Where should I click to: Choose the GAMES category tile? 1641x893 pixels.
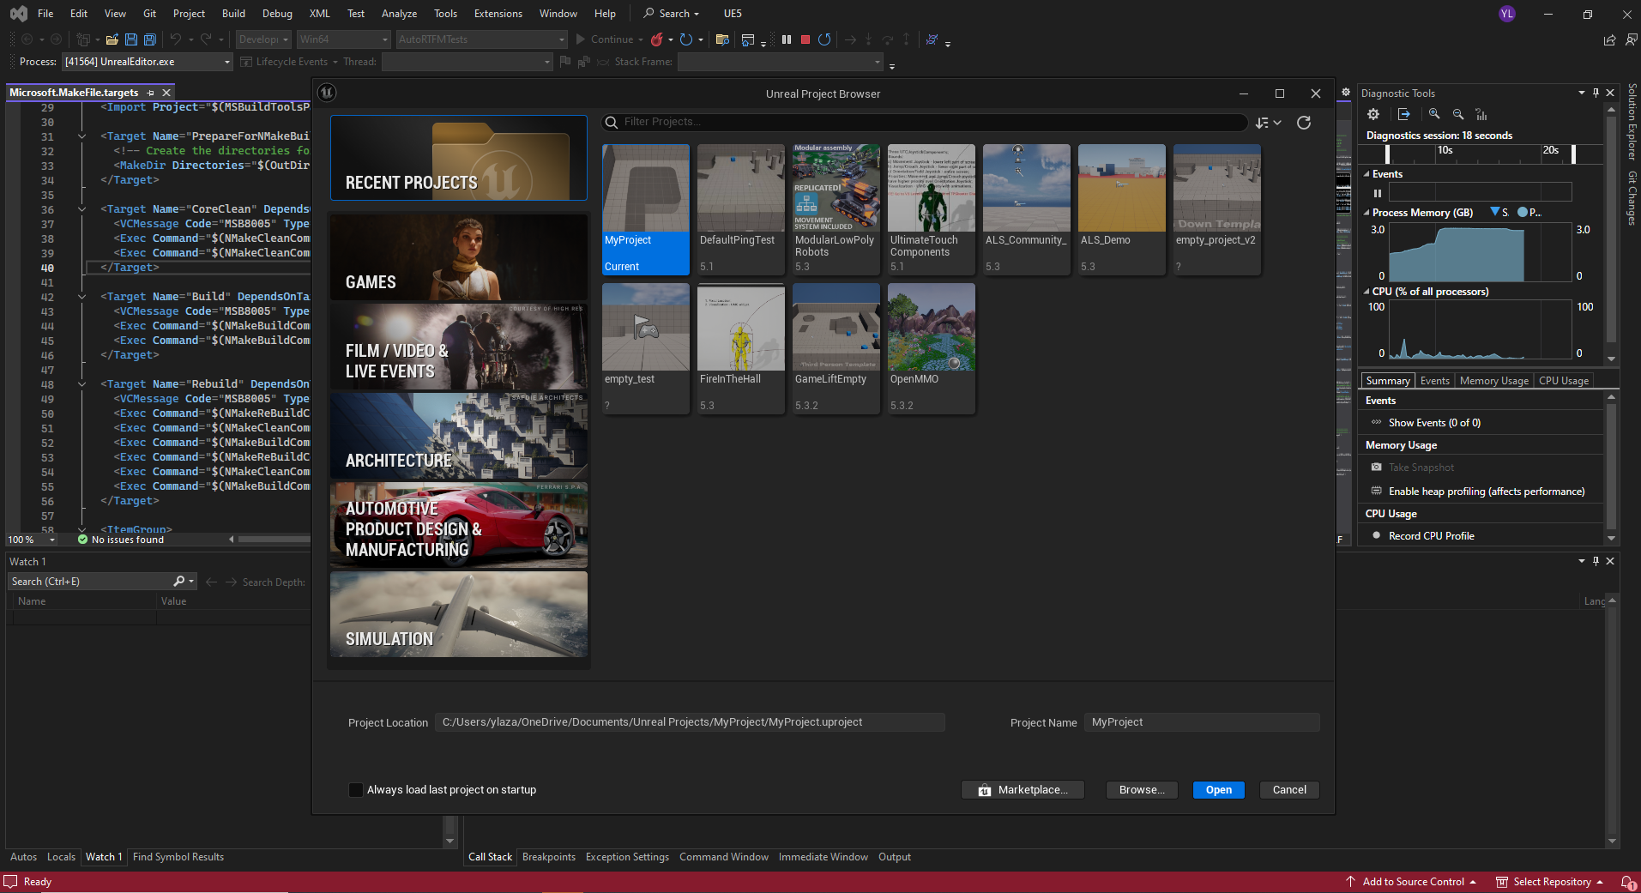coord(459,257)
